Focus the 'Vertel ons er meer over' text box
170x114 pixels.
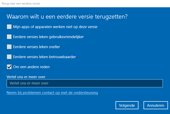[x=85, y=83]
